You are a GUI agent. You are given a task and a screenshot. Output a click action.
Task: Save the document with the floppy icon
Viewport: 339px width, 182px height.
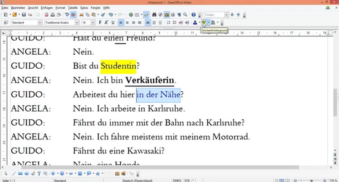pyautogui.click(x=24, y=15)
